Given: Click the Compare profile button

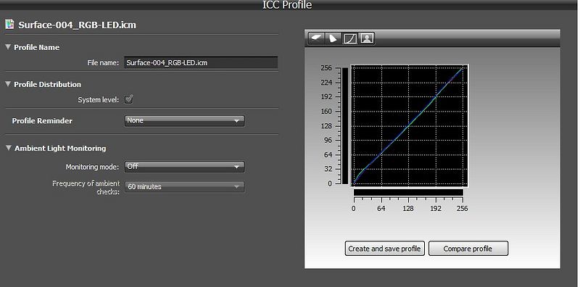Looking at the screenshot, I should 468,249.
